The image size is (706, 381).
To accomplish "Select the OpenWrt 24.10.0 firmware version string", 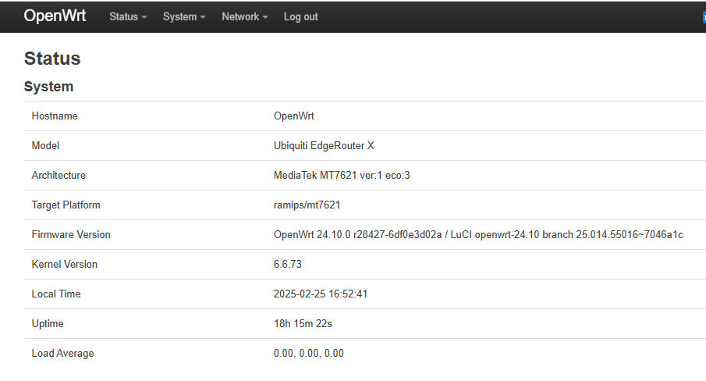I will 478,235.
